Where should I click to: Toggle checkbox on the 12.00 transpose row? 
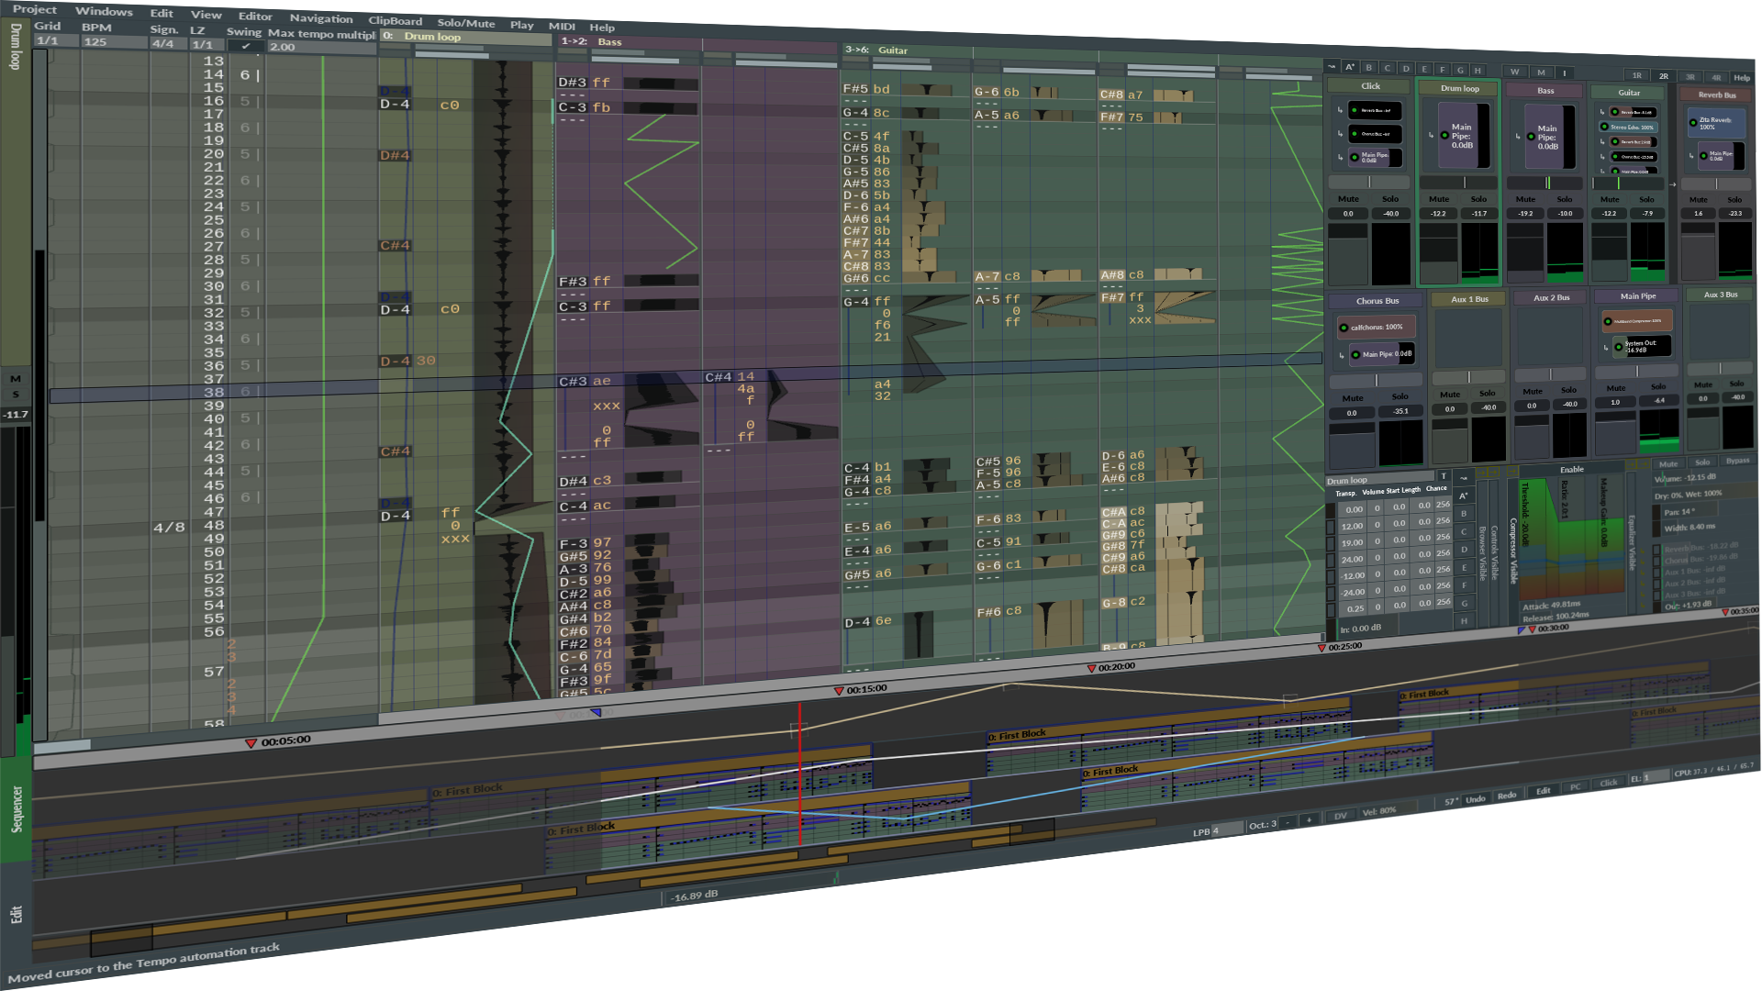(1332, 527)
